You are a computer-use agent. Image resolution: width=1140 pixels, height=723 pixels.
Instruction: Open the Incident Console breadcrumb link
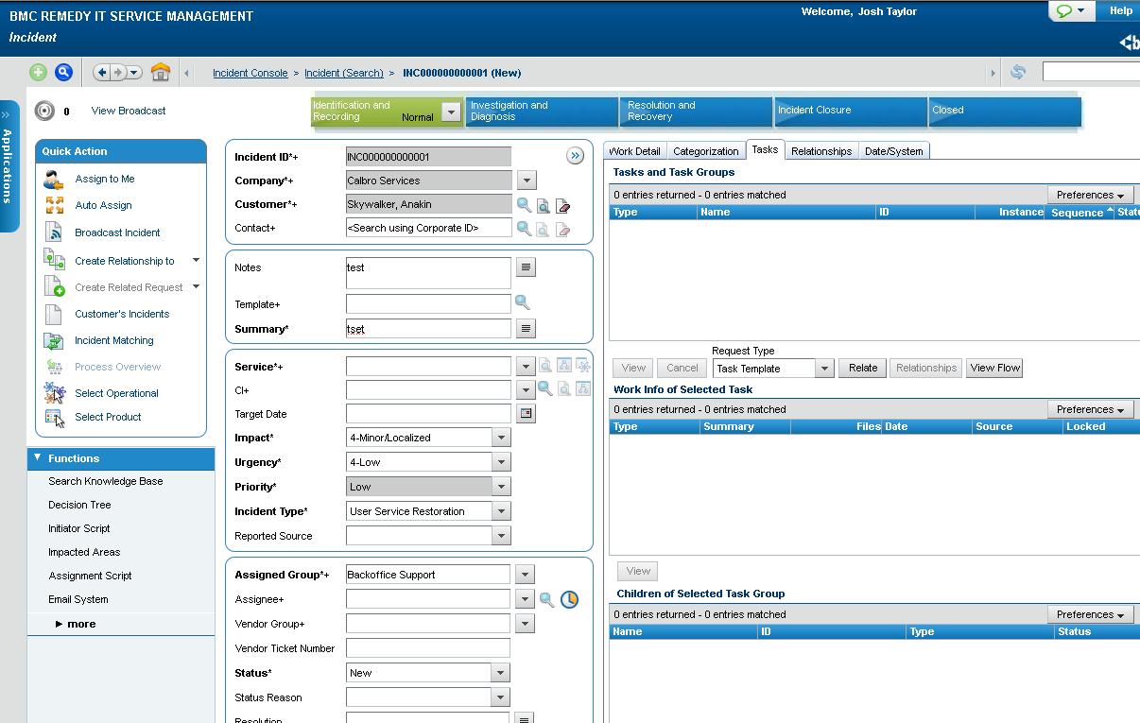pyautogui.click(x=250, y=73)
